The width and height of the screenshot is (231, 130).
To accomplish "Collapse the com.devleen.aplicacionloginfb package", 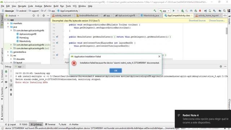I will coord(11,30).
